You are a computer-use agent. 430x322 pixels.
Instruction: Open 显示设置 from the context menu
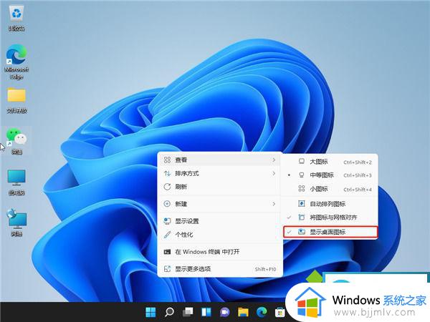click(220, 221)
